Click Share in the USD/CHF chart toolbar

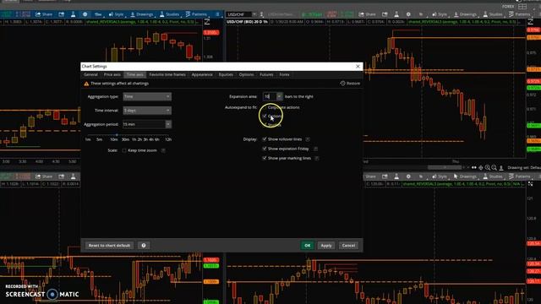click(x=367, y=14)
